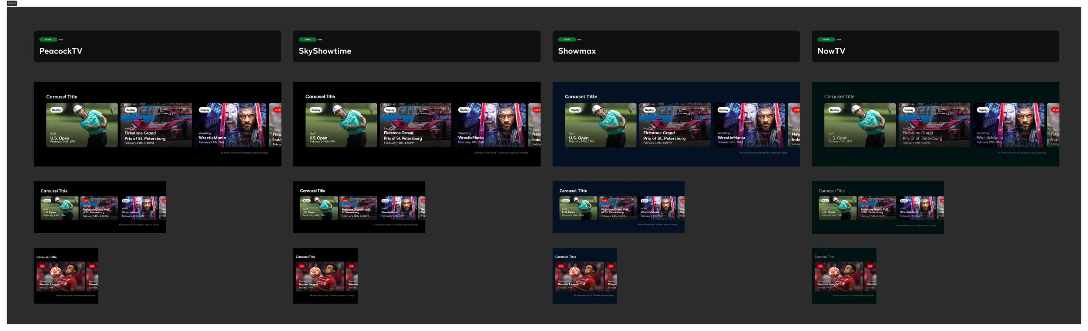Select Carousel Title in the large SkyShowtime carousel
This screenshot has height=331, width=1088.
point(320,96)
